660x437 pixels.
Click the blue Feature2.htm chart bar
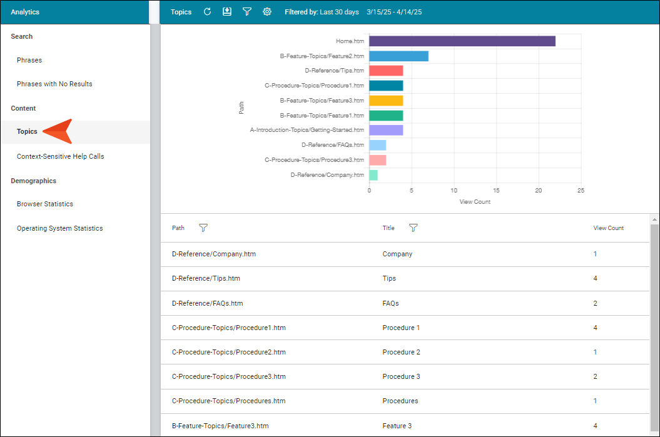[x=399, y=56]
